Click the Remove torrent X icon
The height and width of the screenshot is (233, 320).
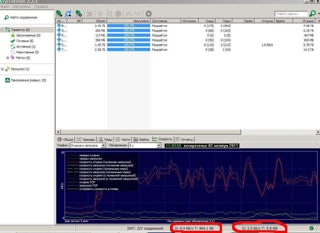(x=90, y=14)
